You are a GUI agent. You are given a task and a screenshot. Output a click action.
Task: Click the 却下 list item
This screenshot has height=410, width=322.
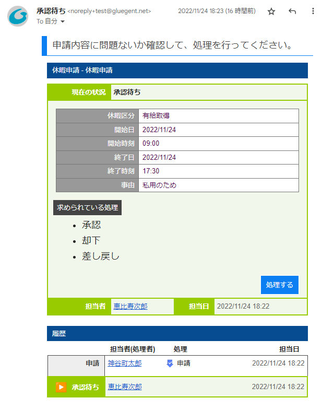point(91,241)
